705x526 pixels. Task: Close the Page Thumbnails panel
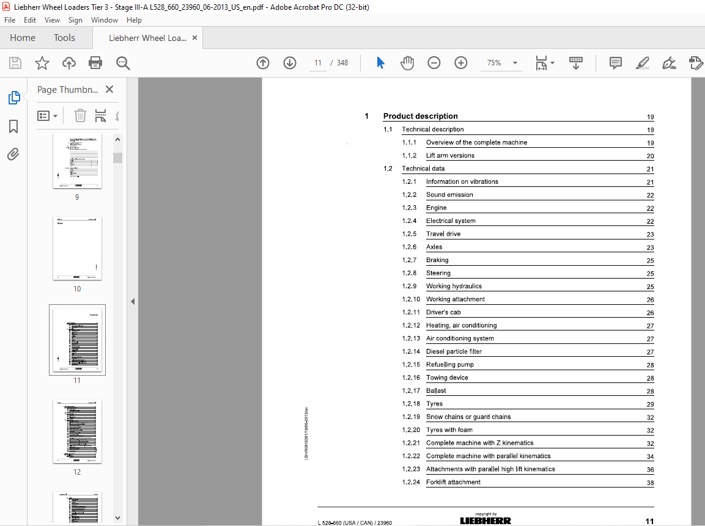pyautogui.click(x=109, y=89)
